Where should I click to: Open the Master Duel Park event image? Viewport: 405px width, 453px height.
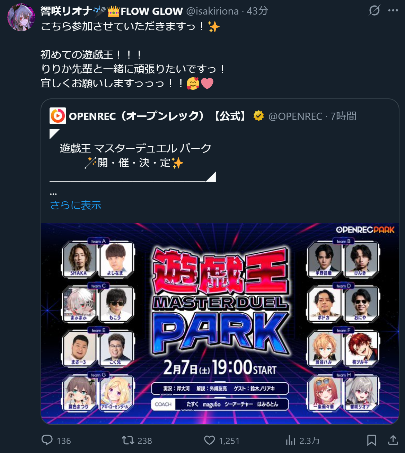click(220, 323)
